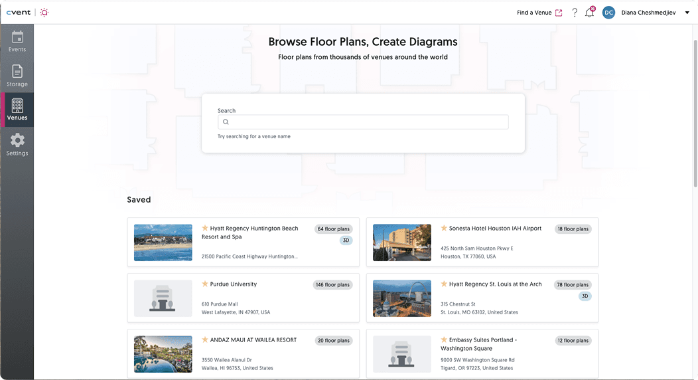Click the 64 floor plans badge

pyautogui.click(x=334, y=229)
